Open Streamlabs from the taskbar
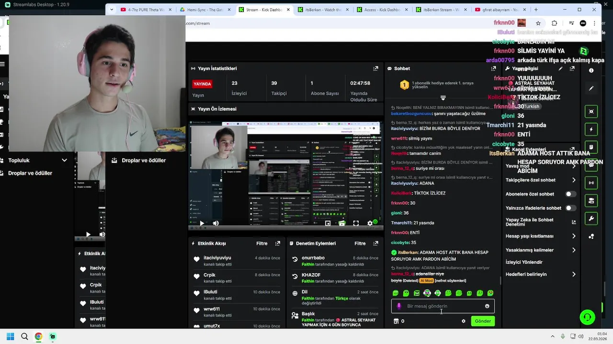This screenshot has height=344, width=613. [53, 336]
